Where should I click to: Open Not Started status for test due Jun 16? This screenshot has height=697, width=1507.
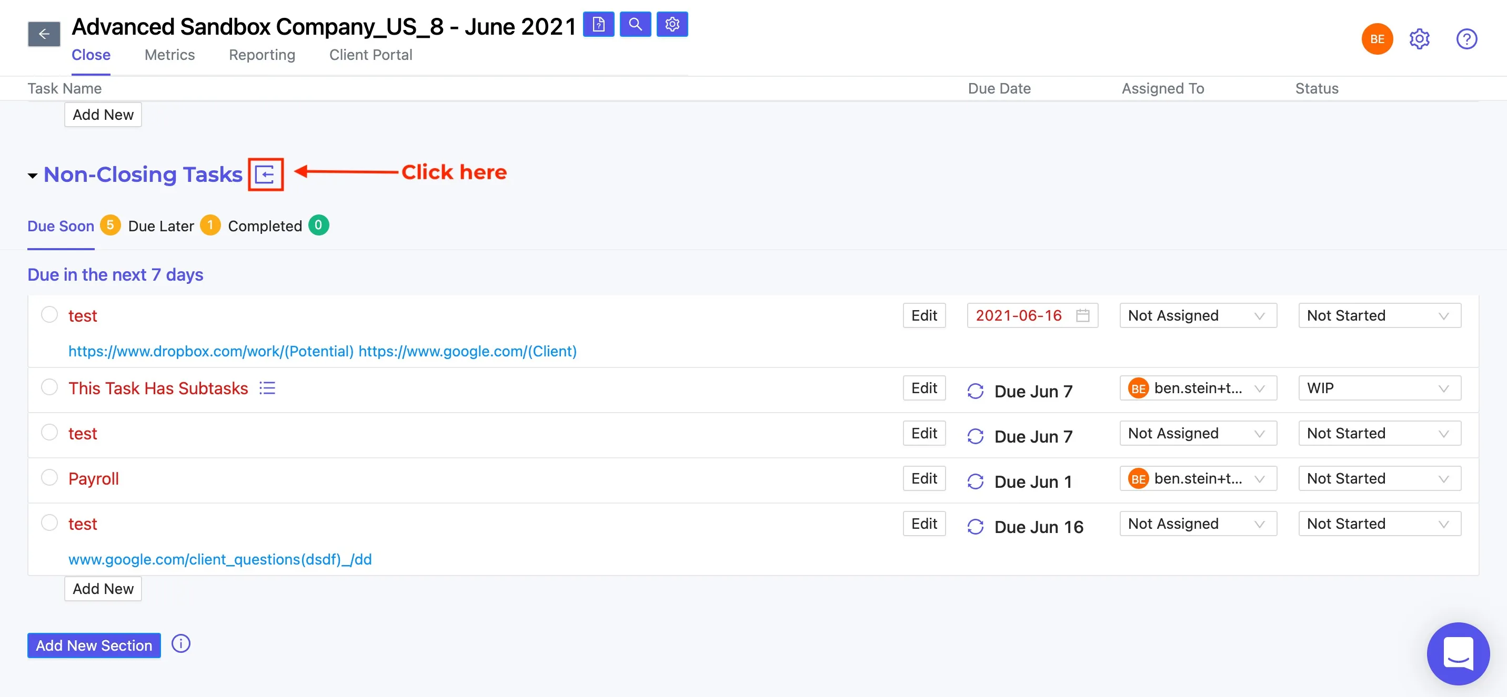[x=1380, y=524]
